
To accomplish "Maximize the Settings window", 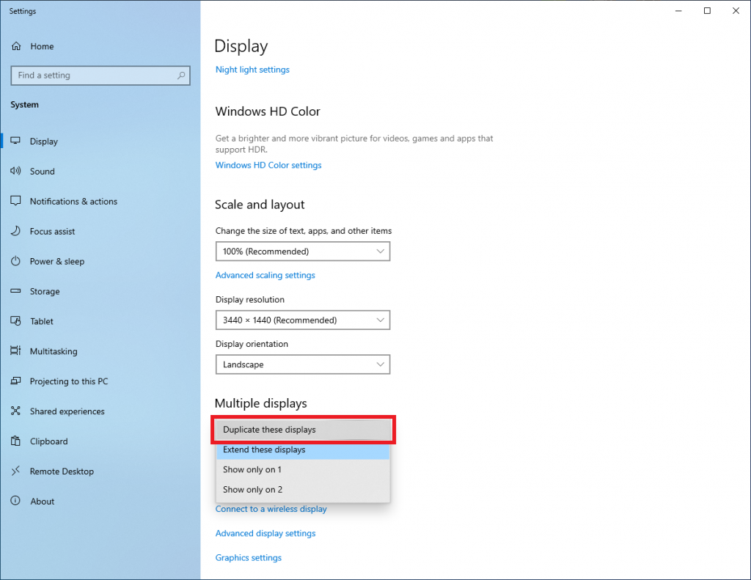I will 707,11.
